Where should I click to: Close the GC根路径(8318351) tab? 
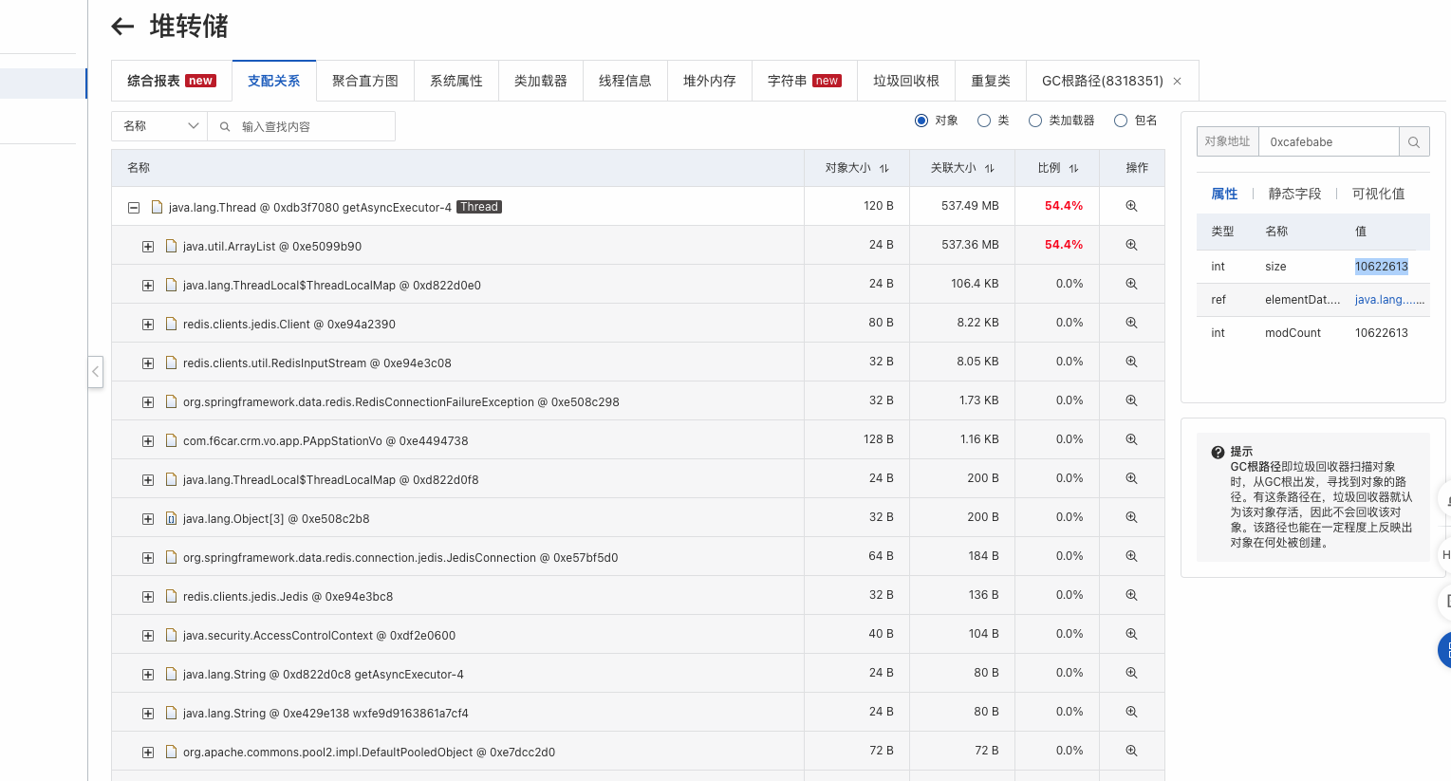pyautogui.click(x=1178, y=82)
